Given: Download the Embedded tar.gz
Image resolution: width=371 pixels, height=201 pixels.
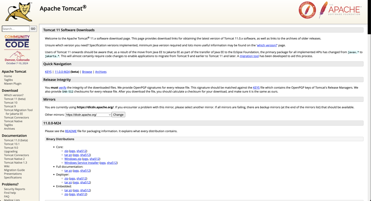Looking at the screenshot, I should (x=68, y=190).
